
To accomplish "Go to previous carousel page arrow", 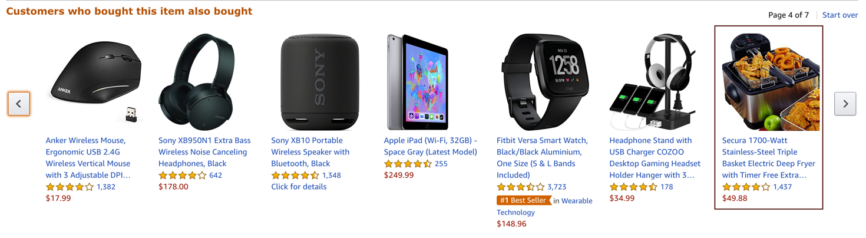I will tap(19, 104).
